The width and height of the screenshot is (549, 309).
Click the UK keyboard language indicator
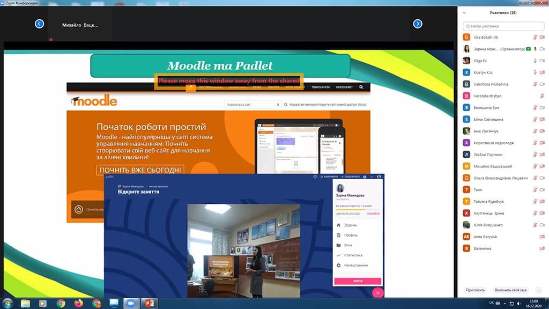pyautogui.click(x=491, y=303)
